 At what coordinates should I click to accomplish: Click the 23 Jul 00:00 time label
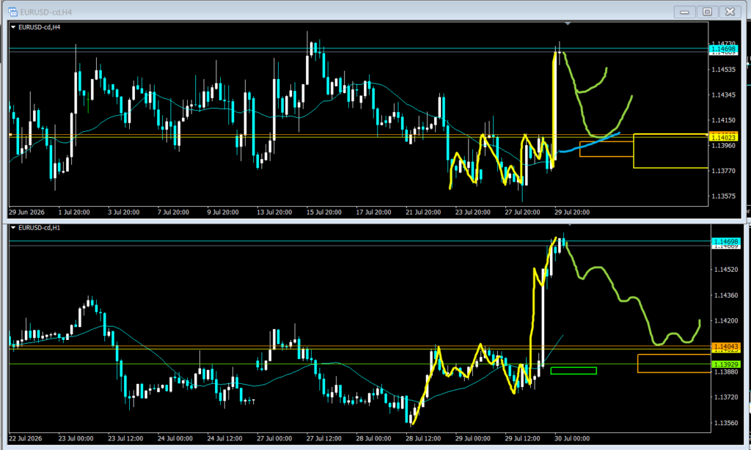tap(76, 438)
